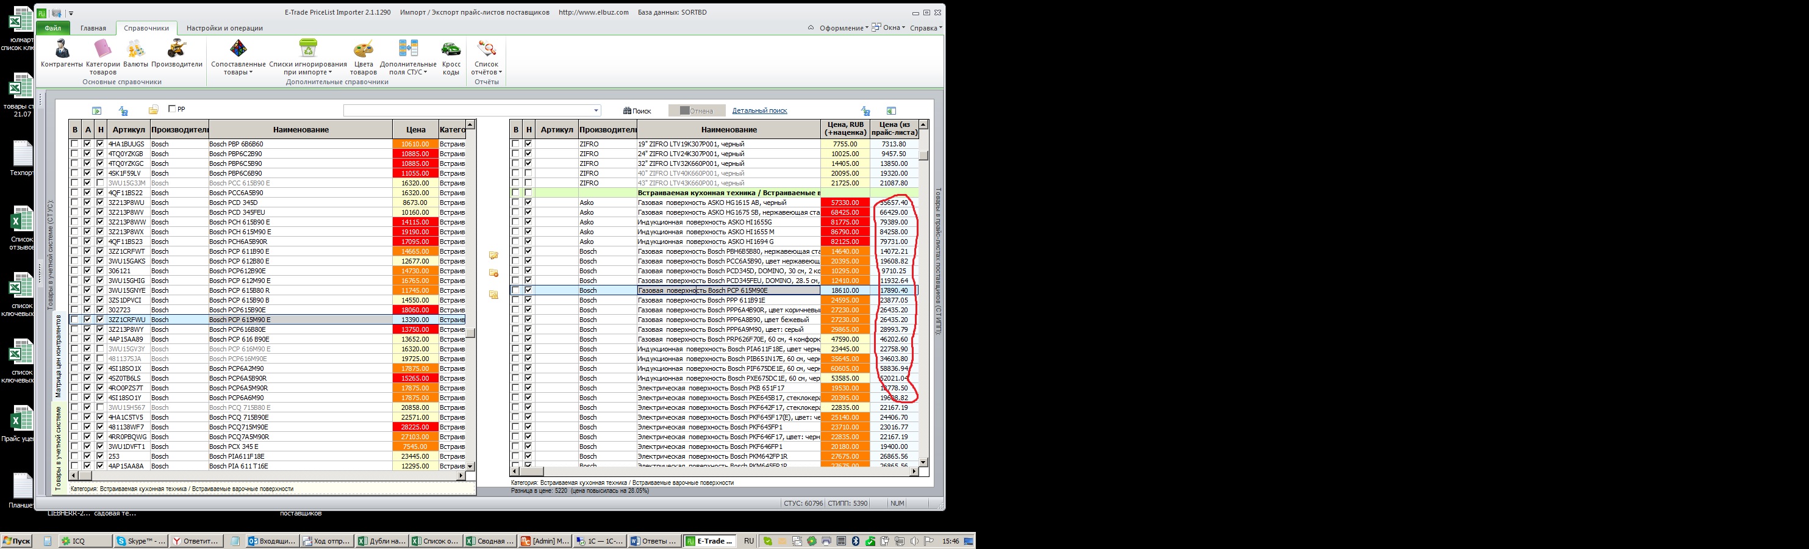Check В box for ZIFRO LTV40K660P001 row
This screenshot has height=549, width=1809.
pos(515,173)
